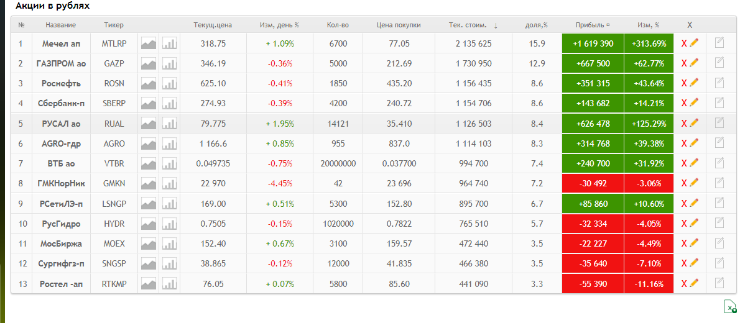
Task: Select the 15.9 share percentage cell
Action: [537, 43]
